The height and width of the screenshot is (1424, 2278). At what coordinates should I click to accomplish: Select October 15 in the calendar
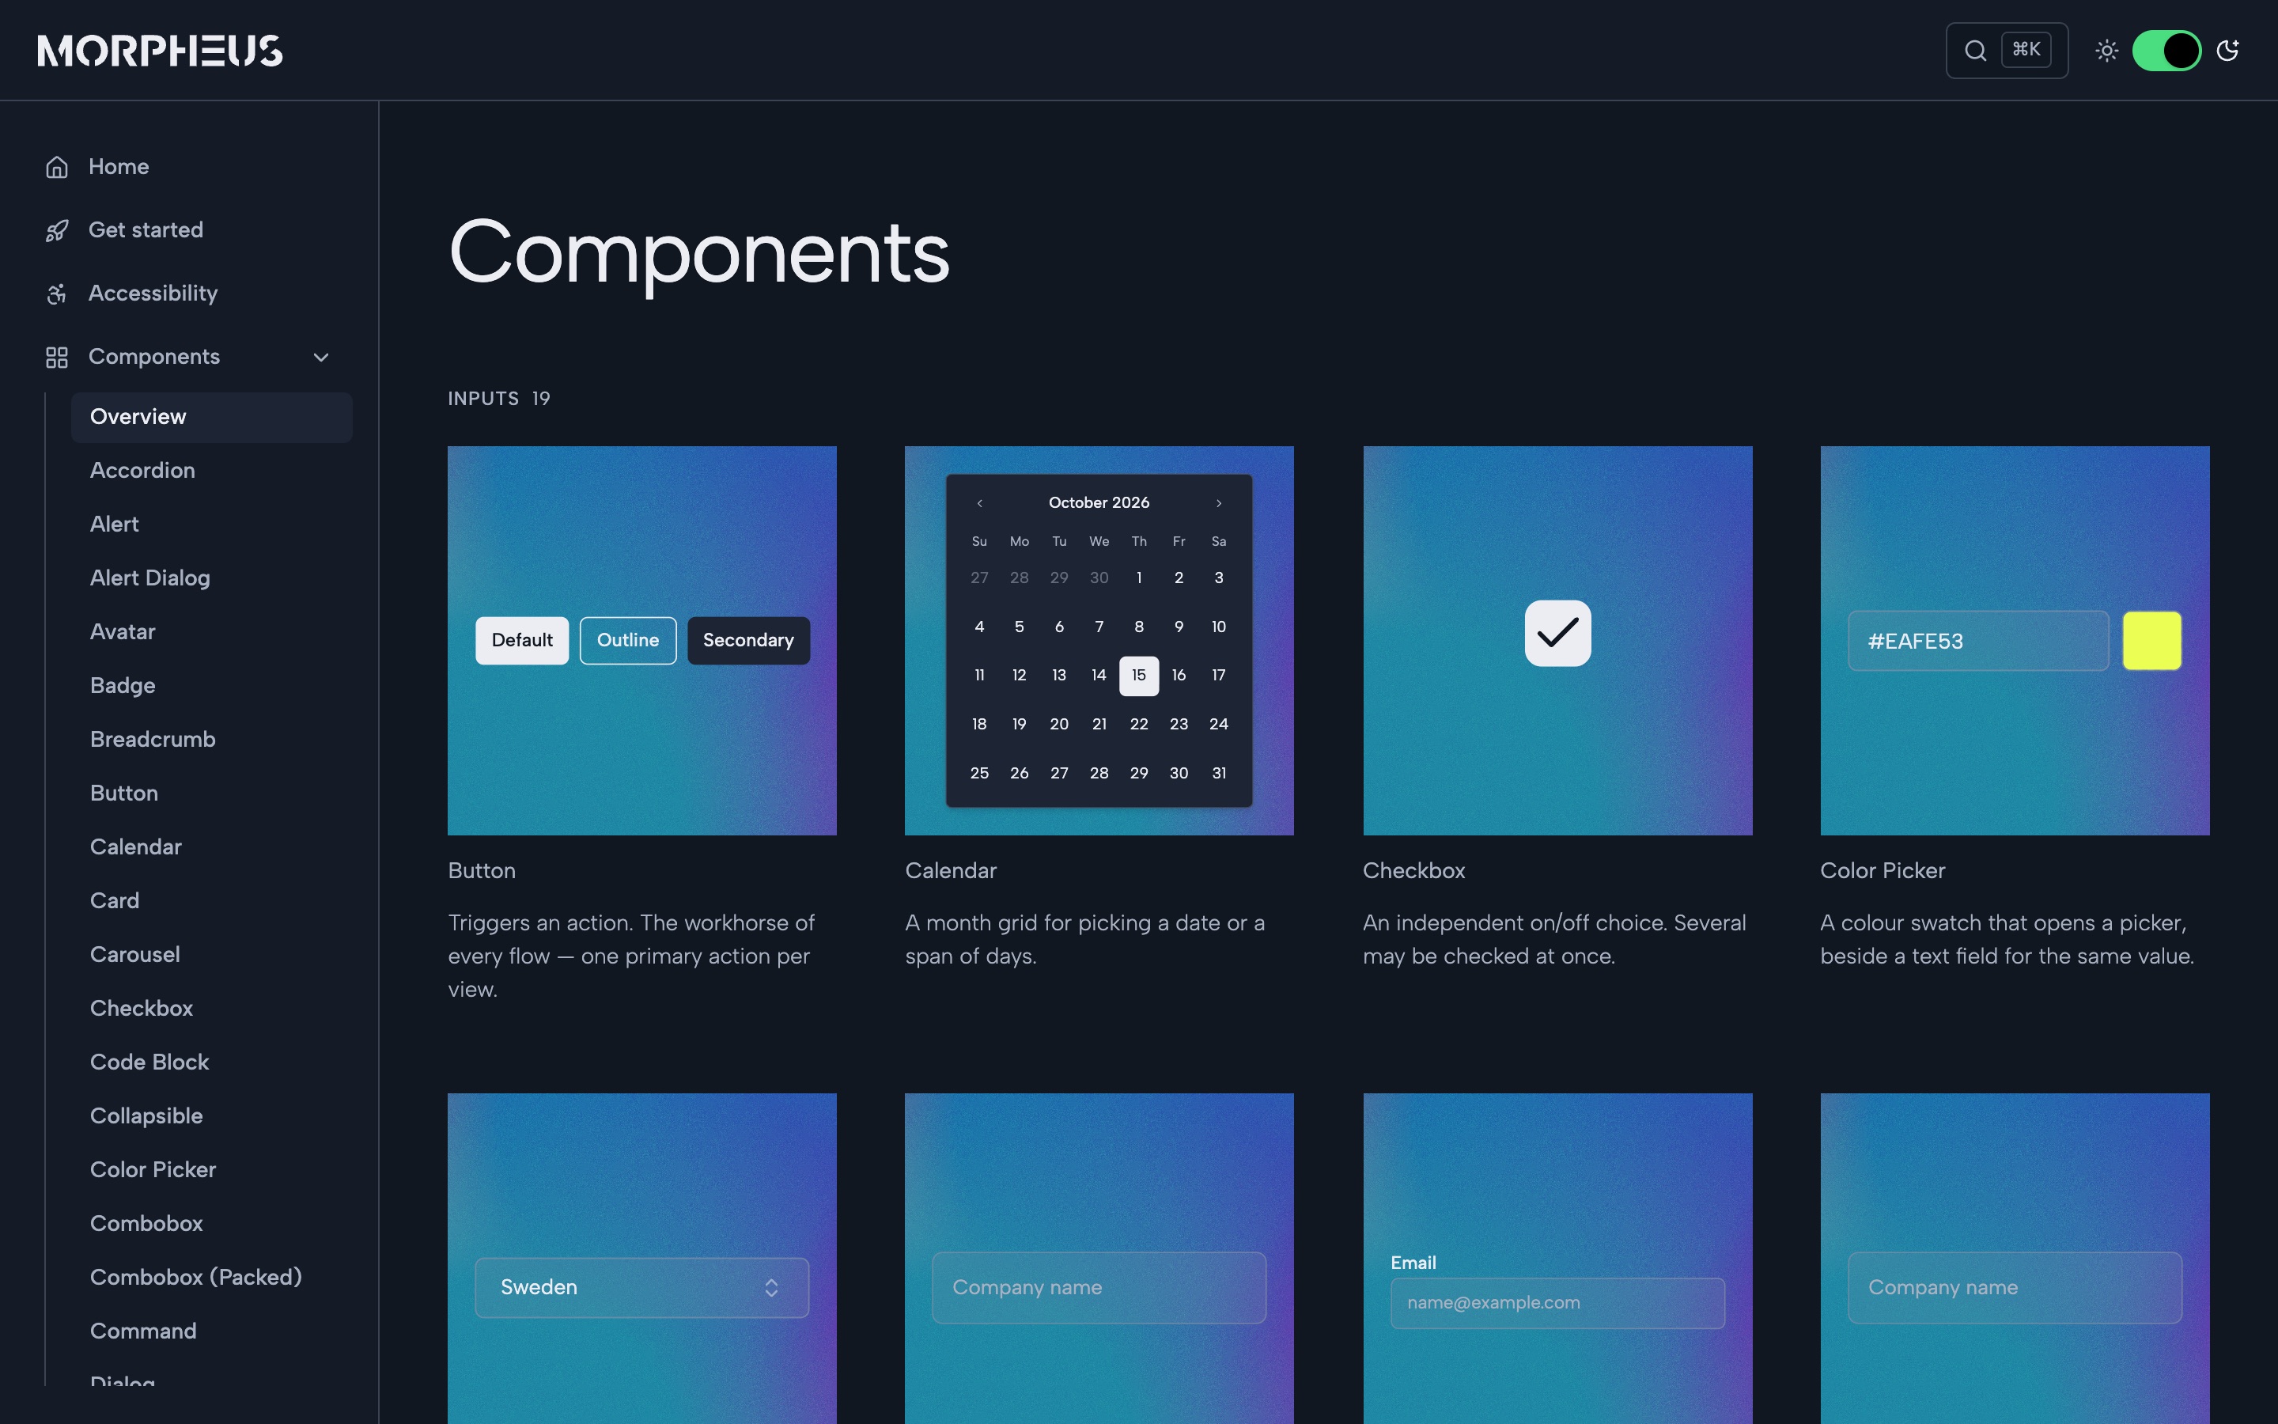pos(1139,676)
